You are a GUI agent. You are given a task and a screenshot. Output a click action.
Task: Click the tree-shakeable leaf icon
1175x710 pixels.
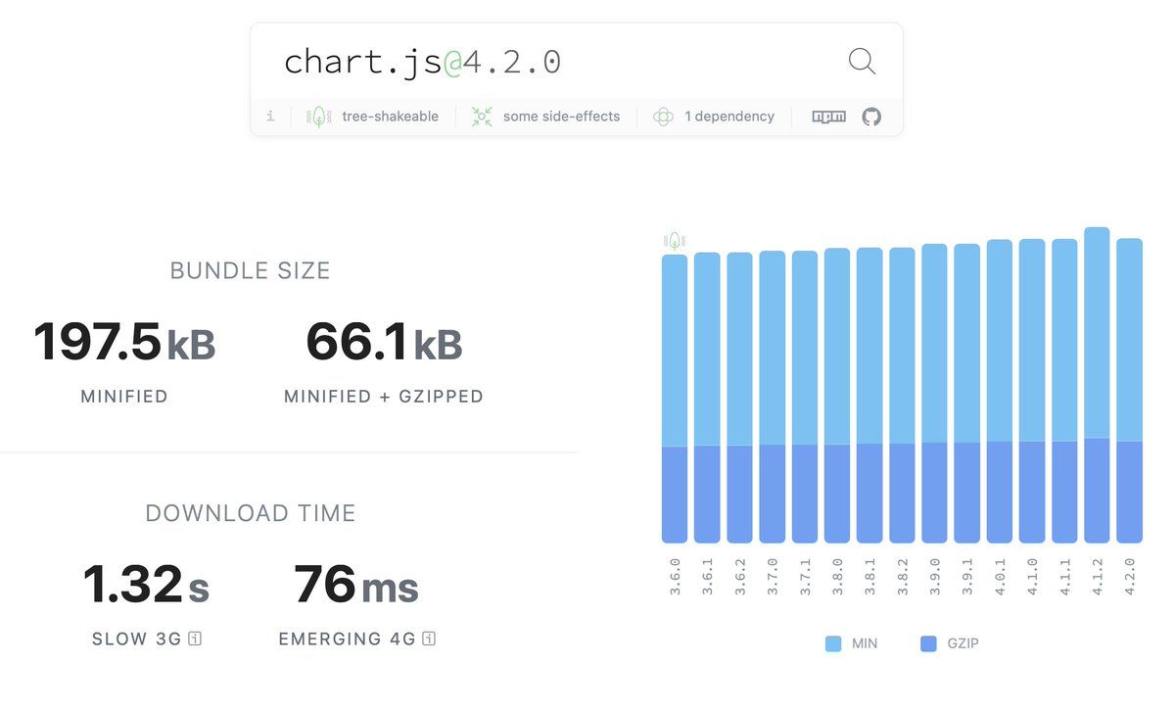click(x=319, y=117)
